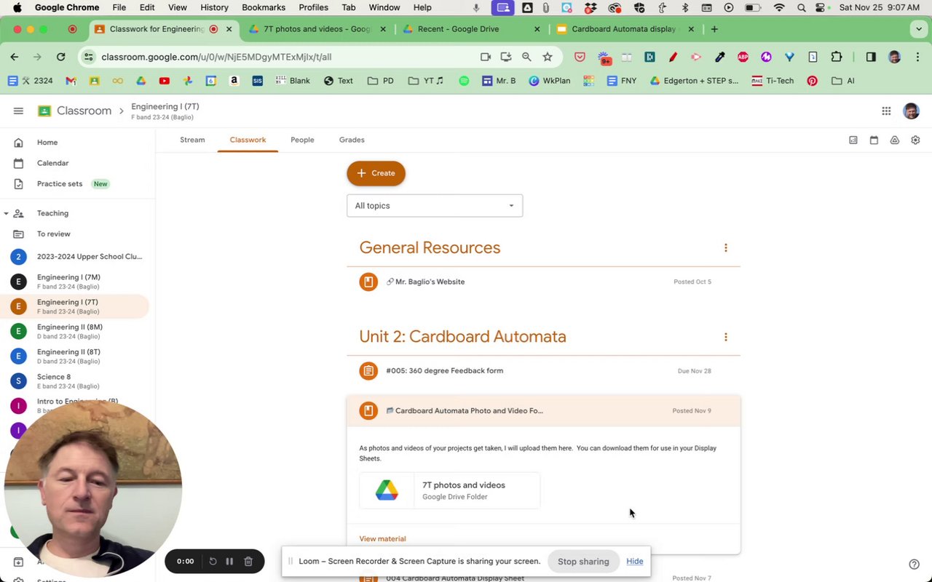
Task: Switch to 7T photos and videos browser tab
Action: point(317,29)
